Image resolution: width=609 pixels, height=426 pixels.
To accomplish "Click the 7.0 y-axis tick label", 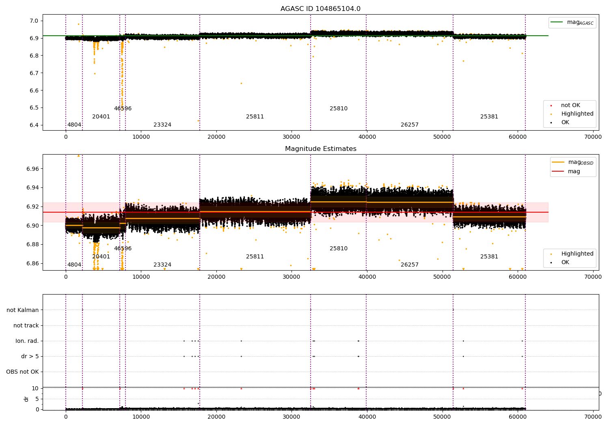I will tap(34, 21).
